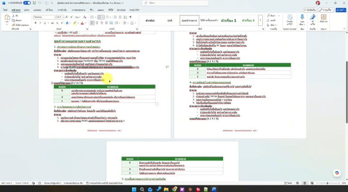
Task: Click the Sort A-Z icon
Action: pos(125,17)
